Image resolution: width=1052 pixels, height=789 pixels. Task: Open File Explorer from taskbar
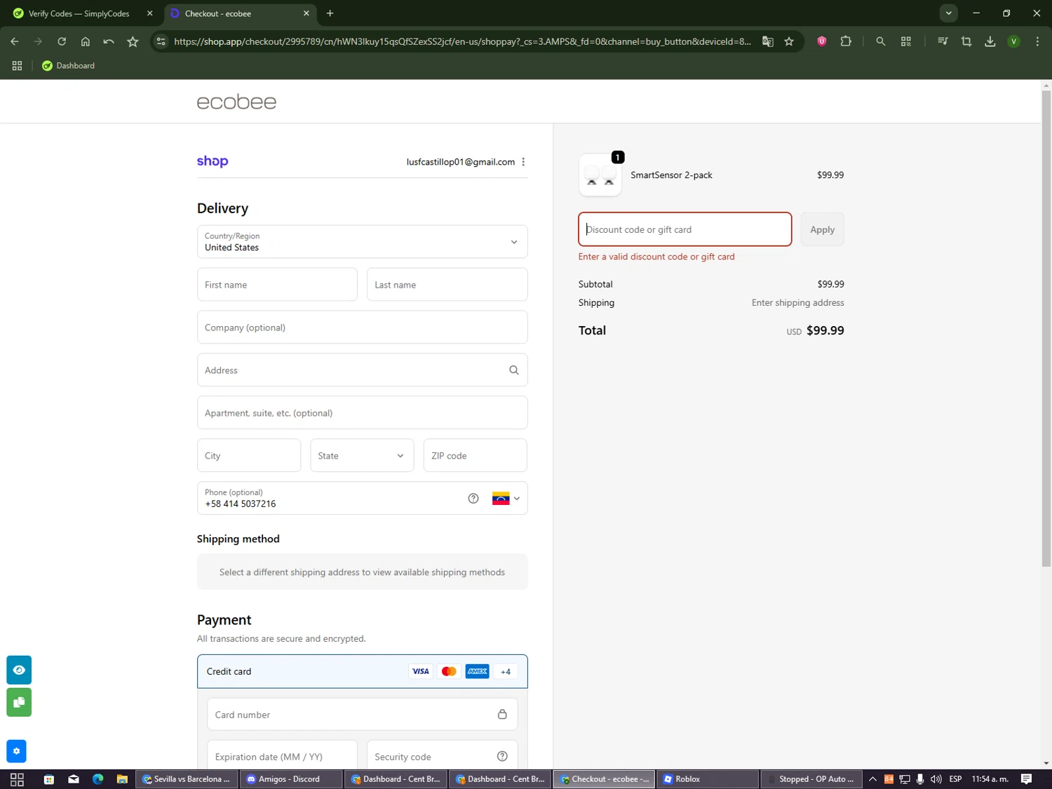pyautogui.click(x=122, y=779)
